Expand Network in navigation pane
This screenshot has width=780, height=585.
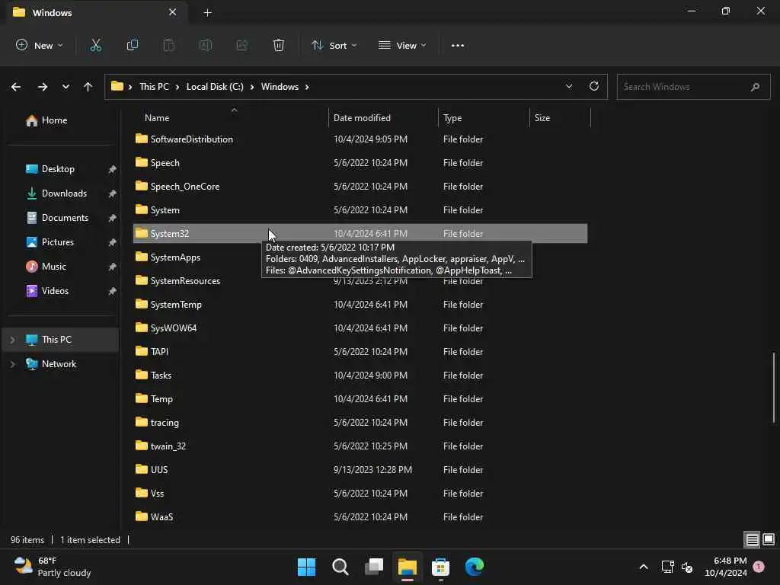[12, 364]
